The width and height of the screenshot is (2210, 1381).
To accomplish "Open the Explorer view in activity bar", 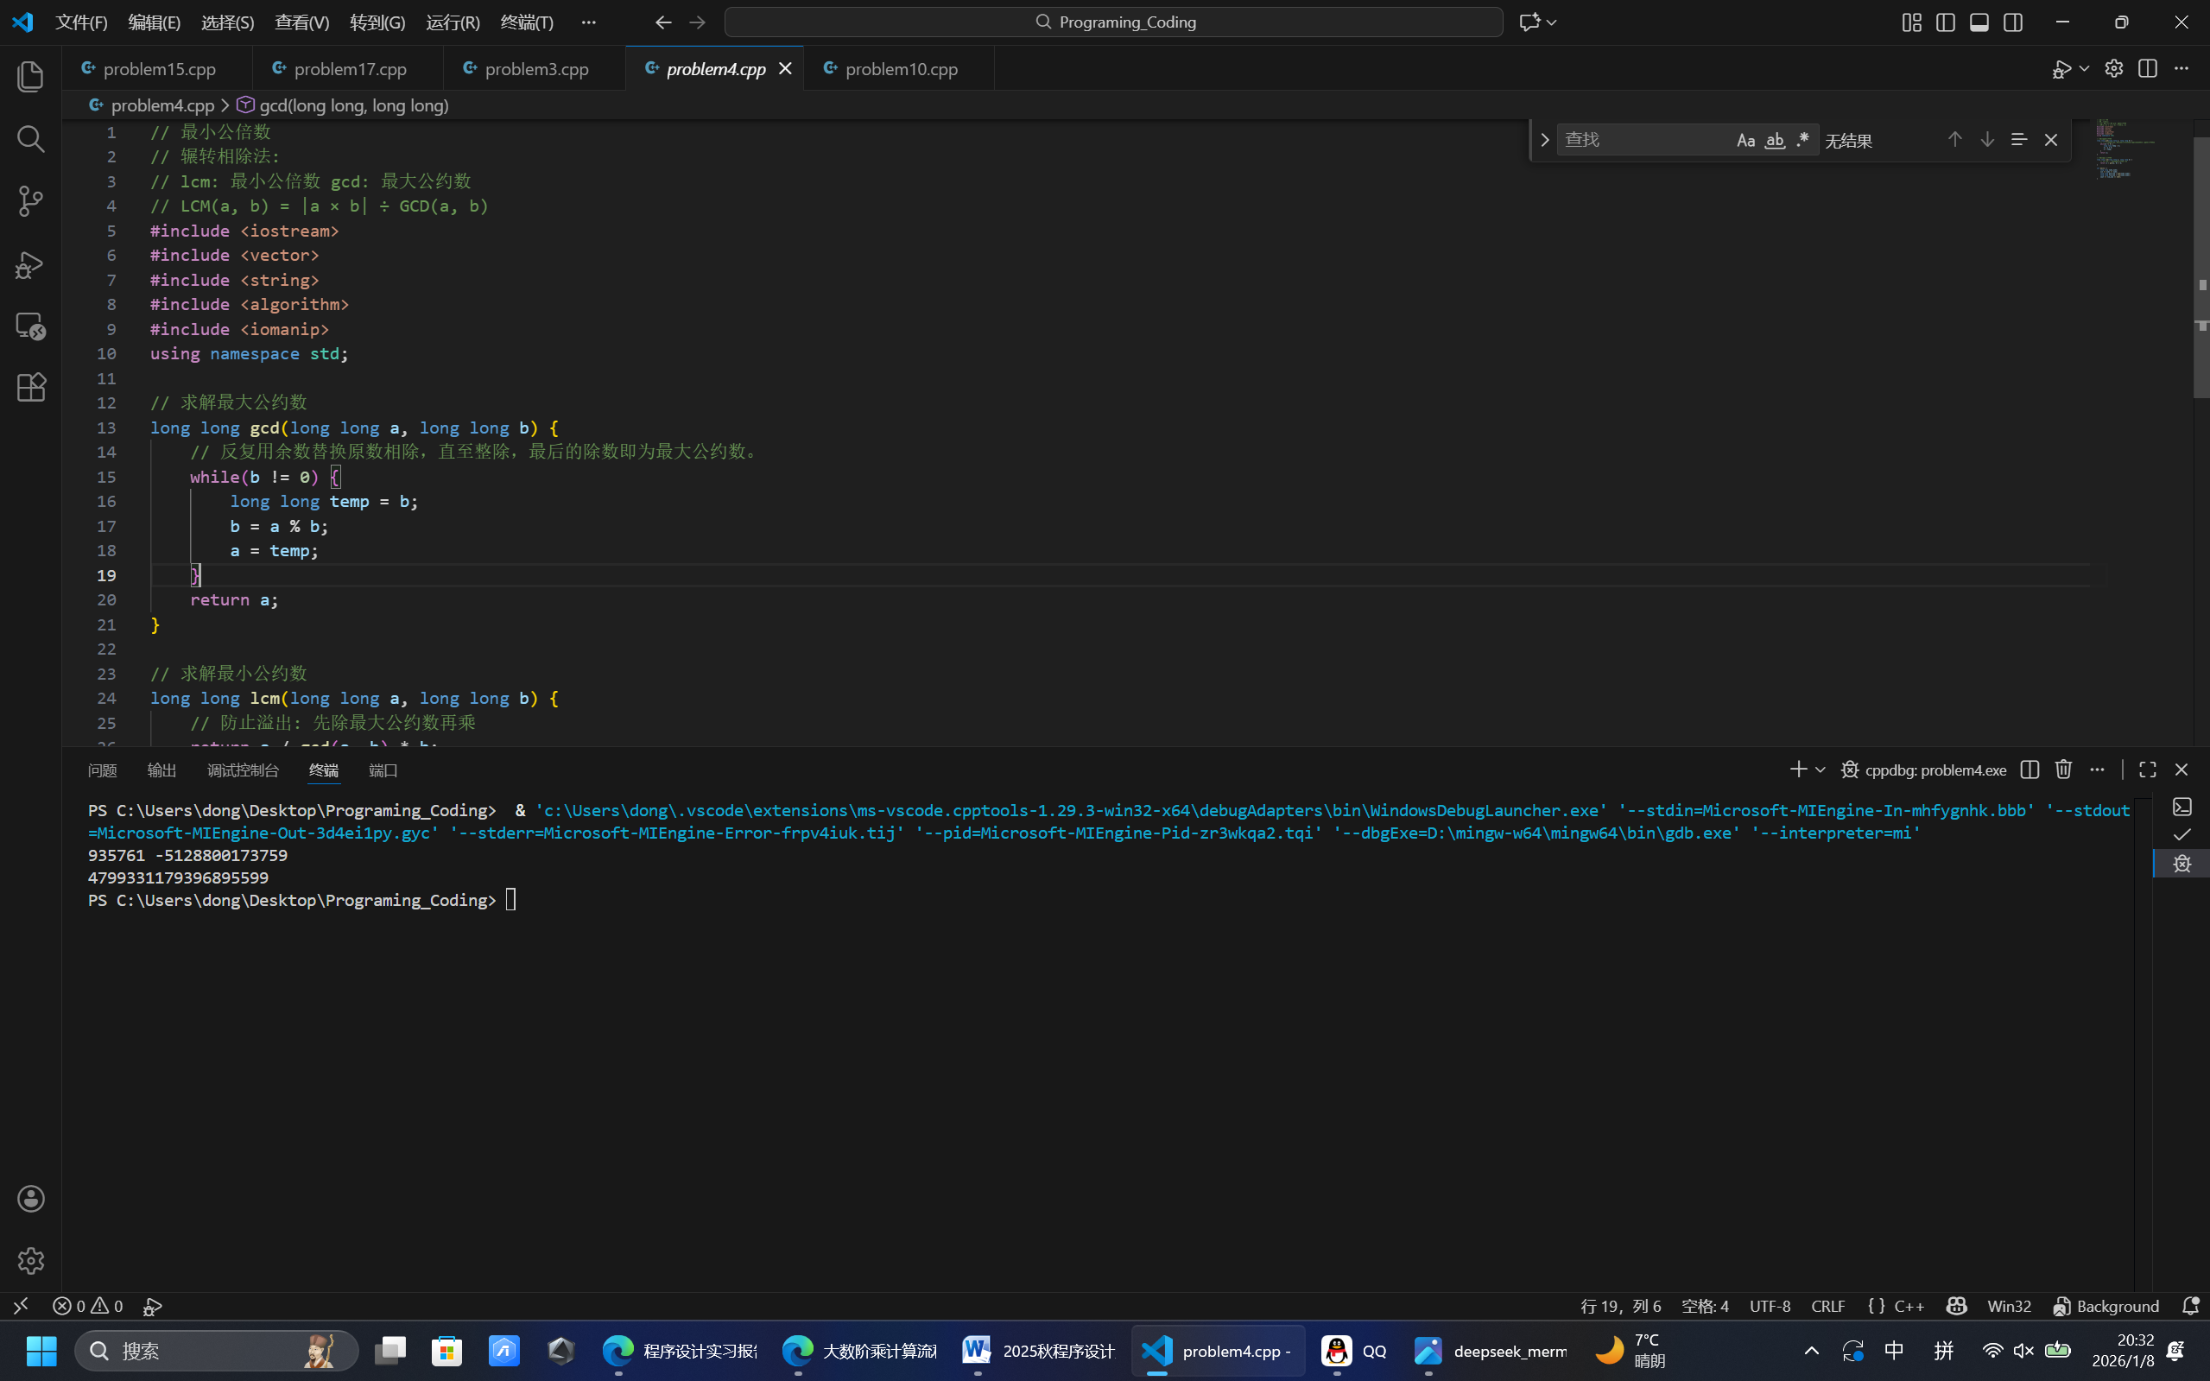I will pos(30,76).
